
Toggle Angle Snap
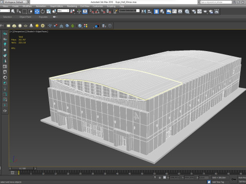tap(97, 11)
